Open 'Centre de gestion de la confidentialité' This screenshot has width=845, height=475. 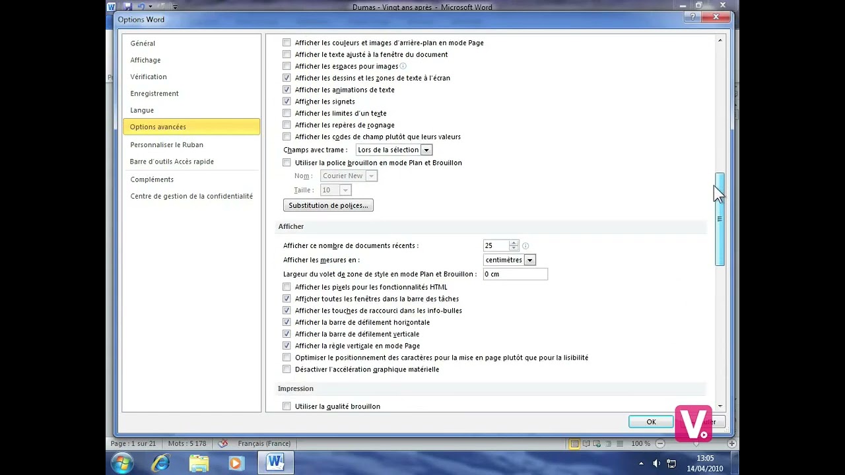191,196
